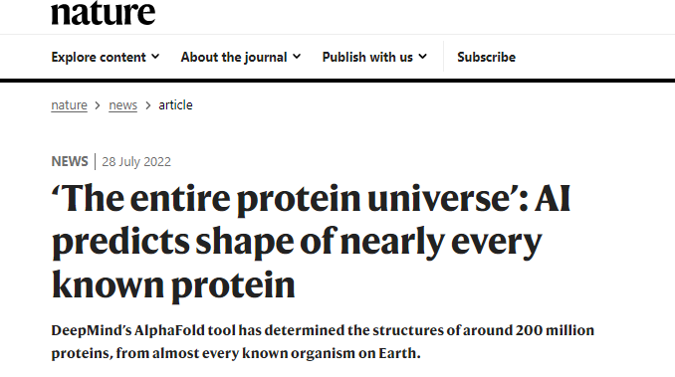The width and height of the screenshot is (675, 377).
Task: Go to the news breadcrumb link
Action: point(122,105)
